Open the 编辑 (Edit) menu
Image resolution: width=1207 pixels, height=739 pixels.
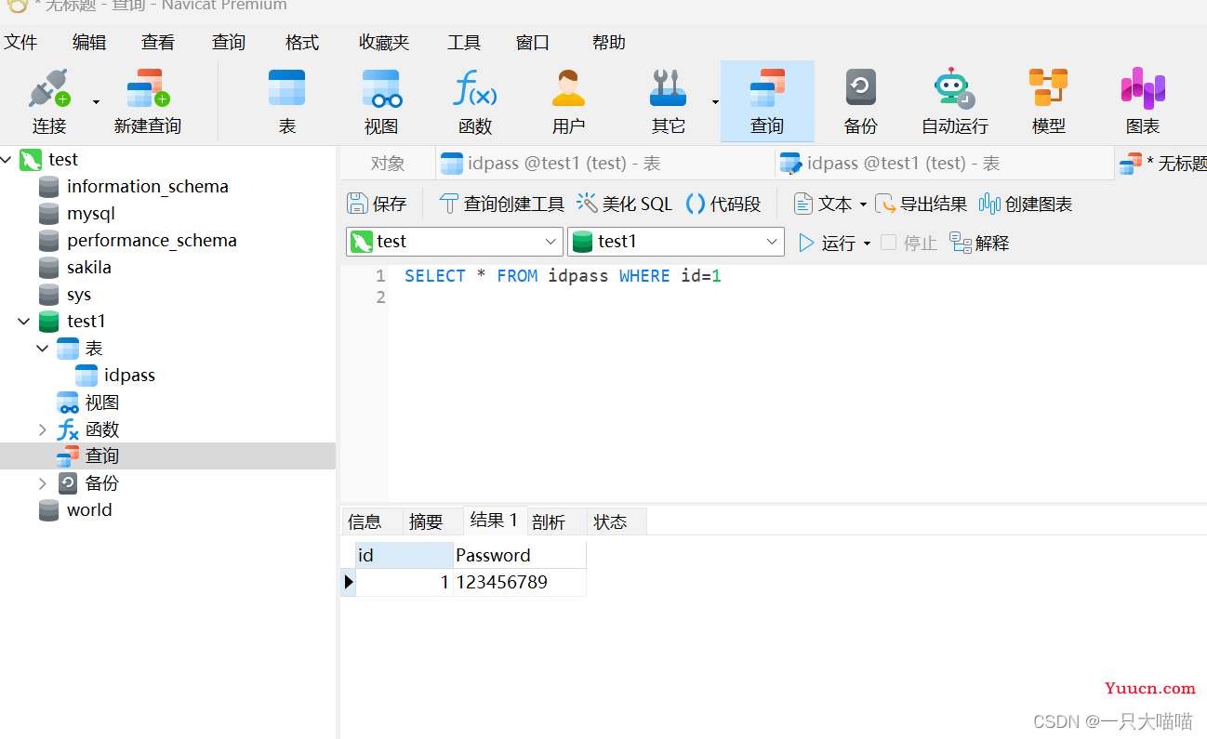(89, 42)
